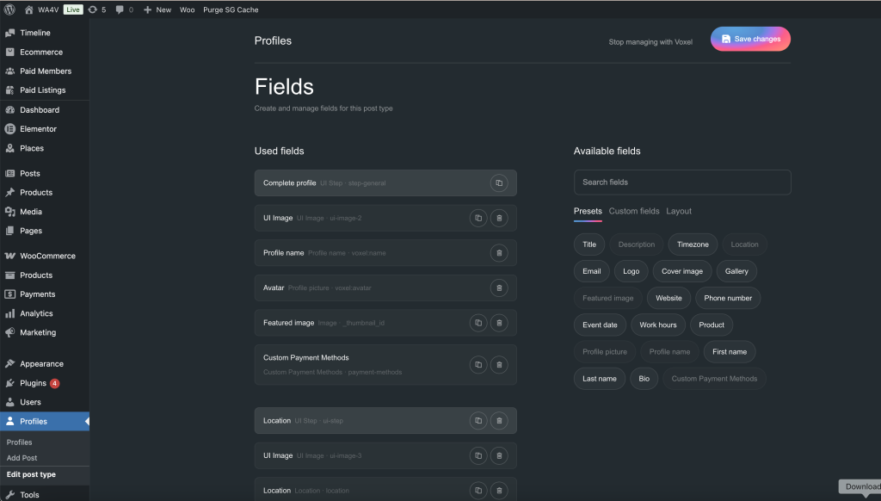This screenshot has width=881, height=501.
Task: Expand the Custom Payment Methods field row
Action: 361,365
